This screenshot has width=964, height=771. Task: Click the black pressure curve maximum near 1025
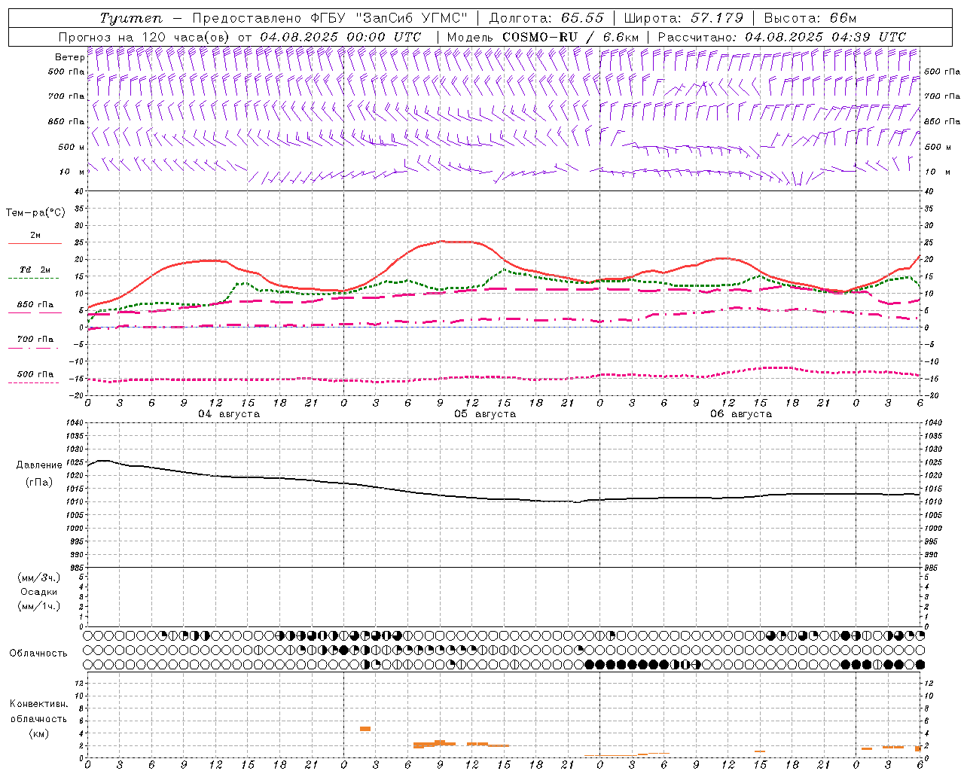click(x=103, y=460)
